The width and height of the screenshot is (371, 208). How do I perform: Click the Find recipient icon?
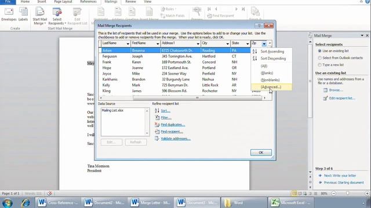[x=157, y=132]
